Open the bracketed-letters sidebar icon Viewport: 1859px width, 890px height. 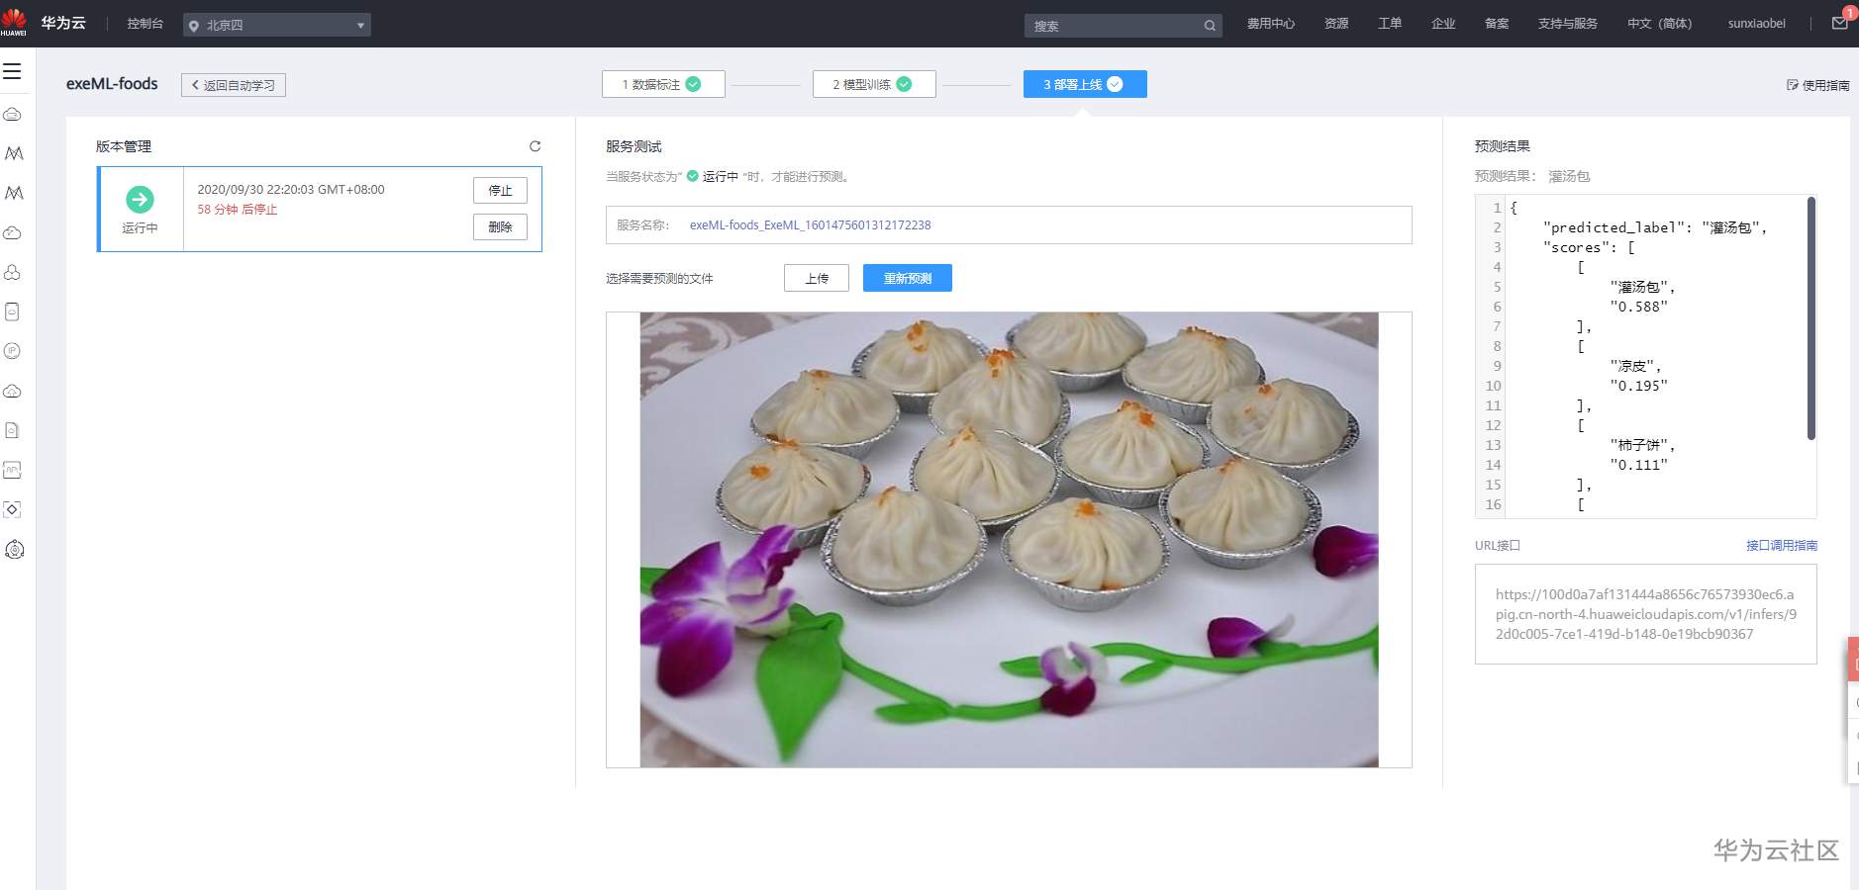click(13, 470)
